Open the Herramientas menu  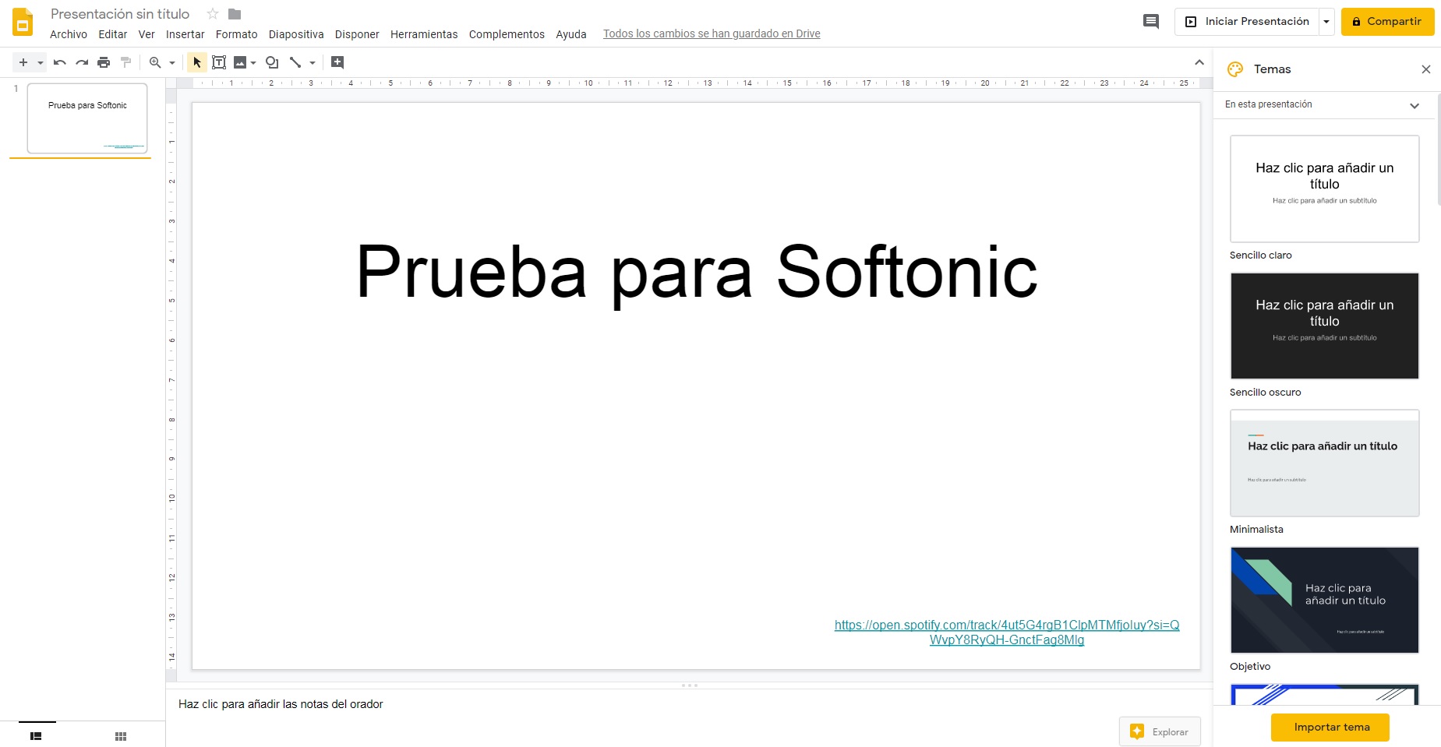424,34
